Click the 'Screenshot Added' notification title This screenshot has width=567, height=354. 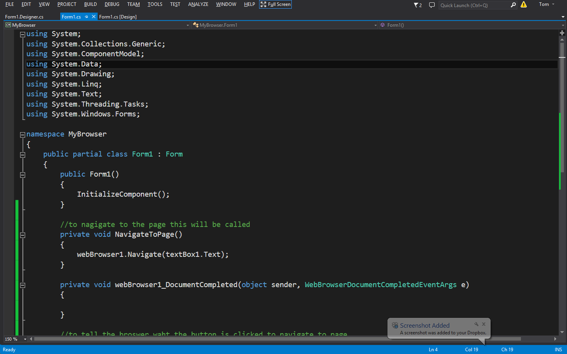click(x=425, y=325)
